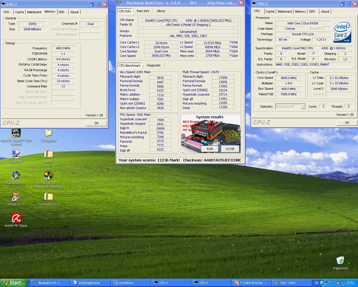
Task: Switch to Mainboard tab in left CPU-Z
Action: tap(34, 12)
